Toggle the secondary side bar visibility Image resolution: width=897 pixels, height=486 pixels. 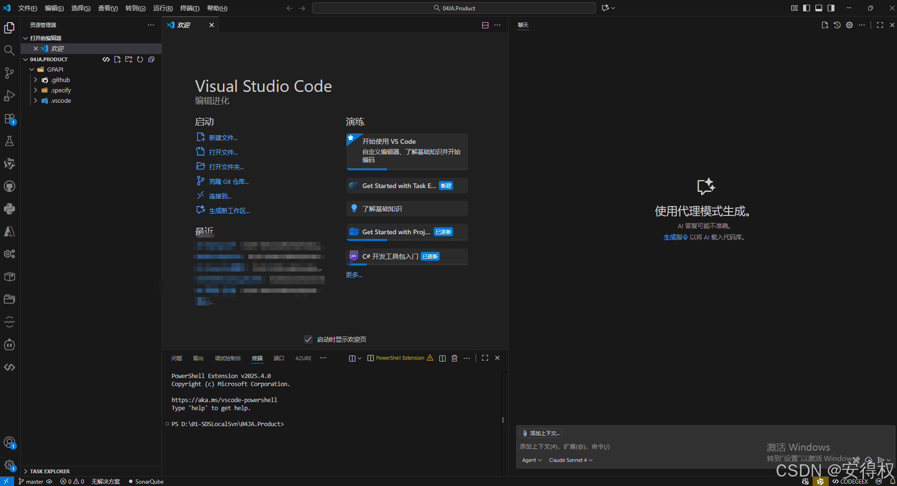(x=831, y=8)
